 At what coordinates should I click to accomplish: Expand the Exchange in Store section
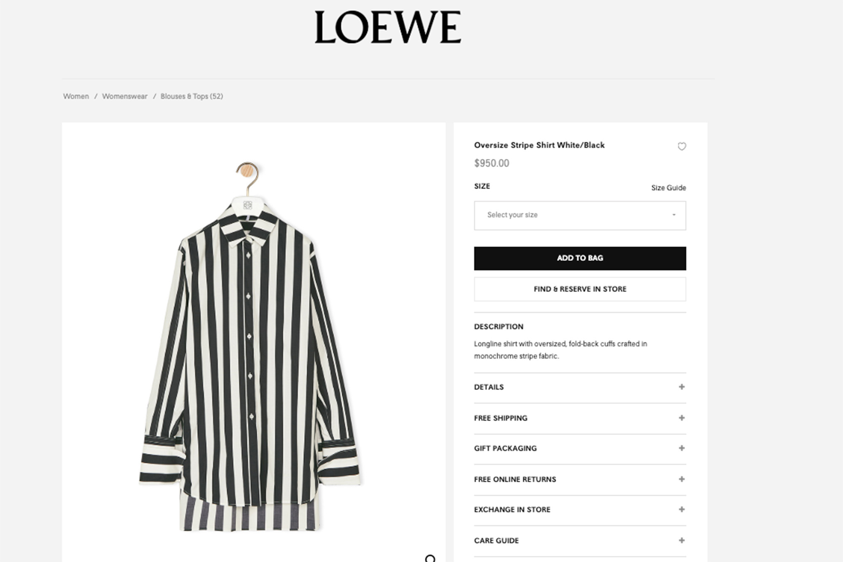[x=512, y=510]
